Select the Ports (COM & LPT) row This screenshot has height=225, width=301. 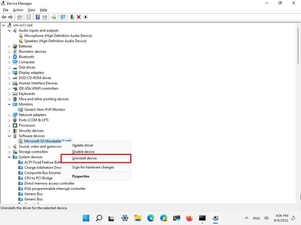click(x=34, y=120)
